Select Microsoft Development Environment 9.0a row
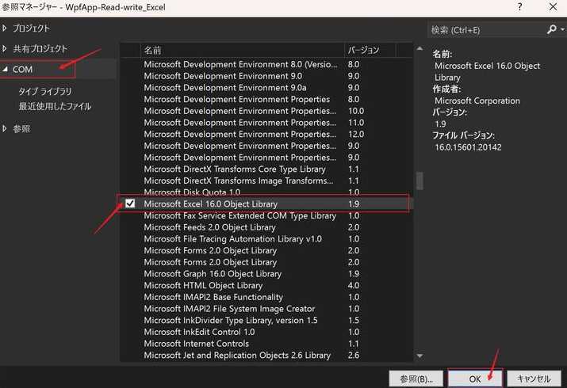The height and width of the screenshot is (388, 567). click(x=266, y=87)
